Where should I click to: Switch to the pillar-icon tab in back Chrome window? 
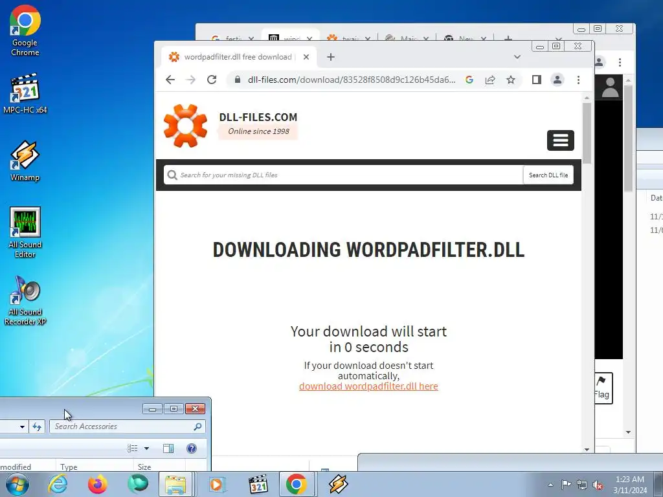tap(290, 36)
